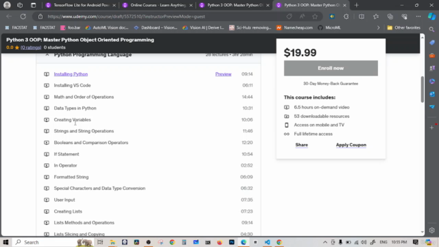Open tab actions menu icon
Image resolution: width=439 pixels, height=247 pixels.
[x=33, y=5]
